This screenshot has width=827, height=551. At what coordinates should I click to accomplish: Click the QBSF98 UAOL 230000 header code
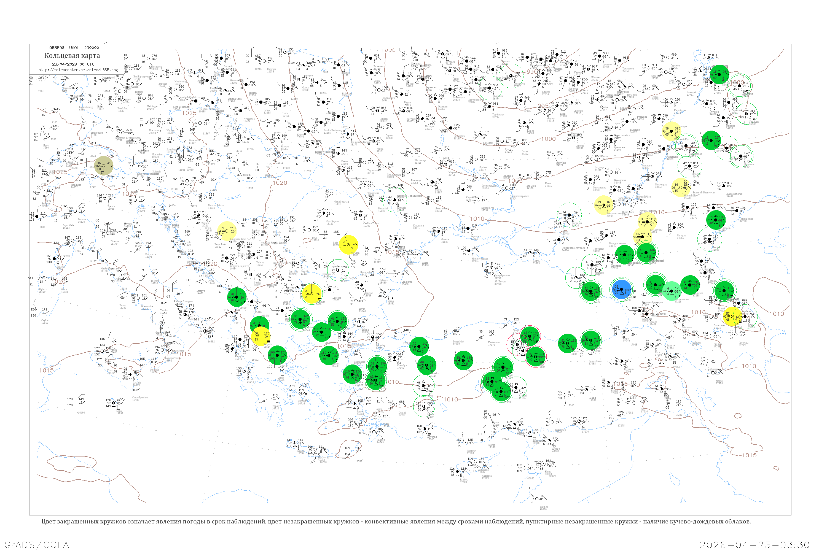[x=74, y=48]
